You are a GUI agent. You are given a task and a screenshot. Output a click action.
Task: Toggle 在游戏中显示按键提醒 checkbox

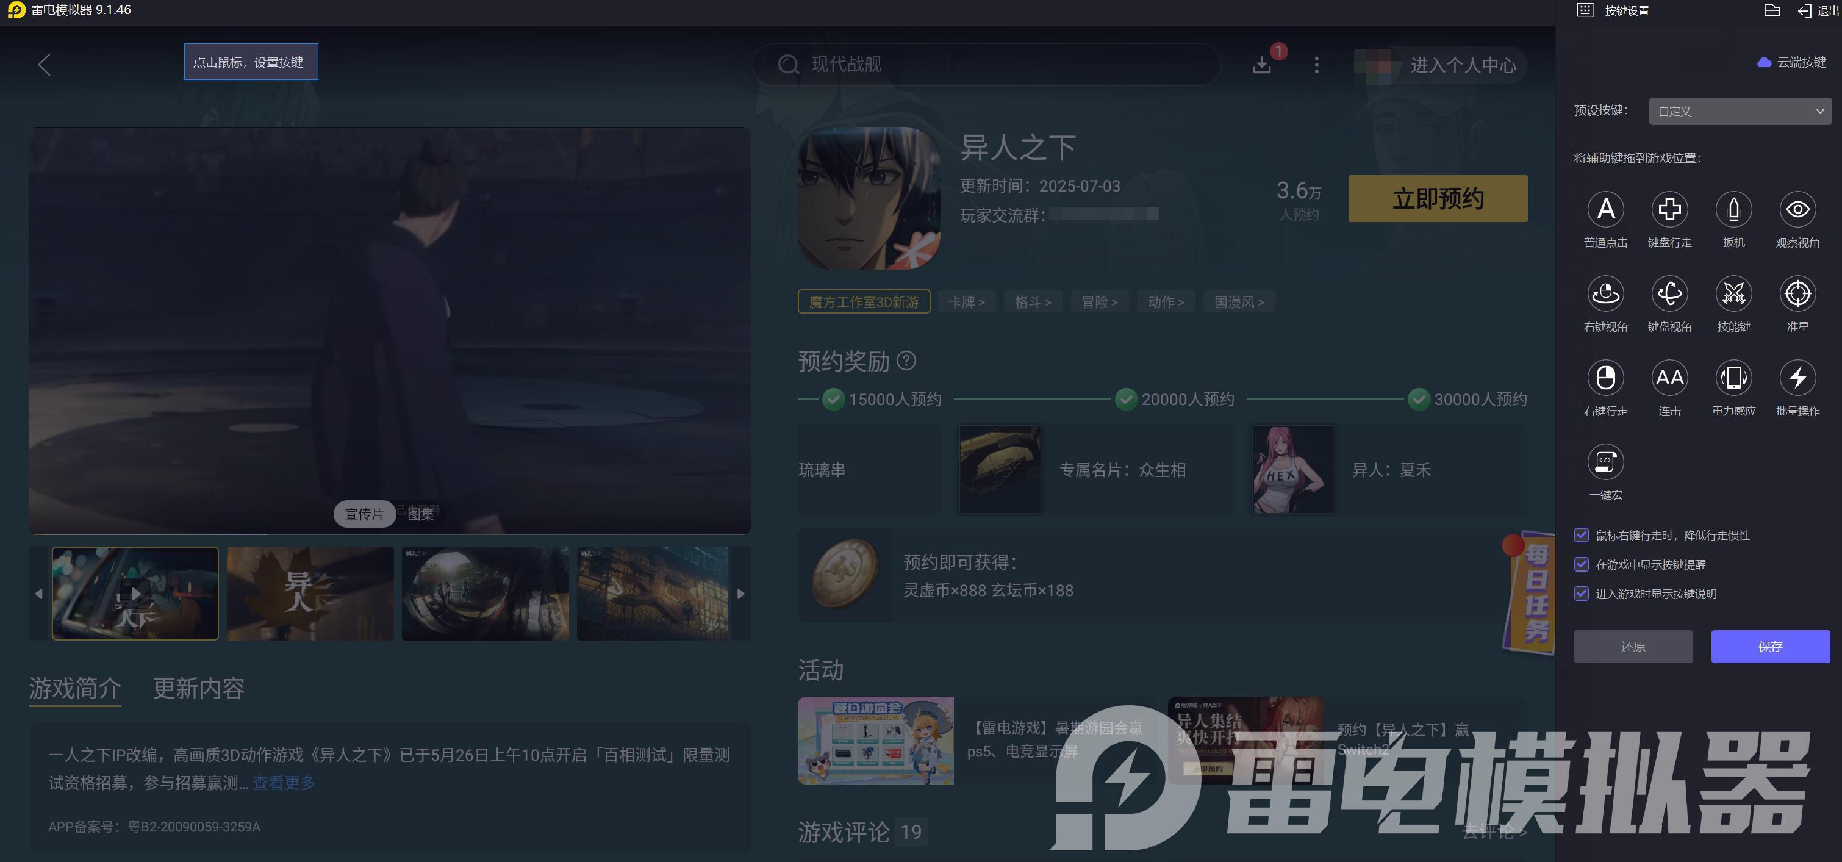pos(1581,564)
